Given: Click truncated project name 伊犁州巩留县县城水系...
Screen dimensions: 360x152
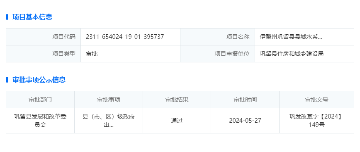Looking at the screenshot, I should click(291, 37).
